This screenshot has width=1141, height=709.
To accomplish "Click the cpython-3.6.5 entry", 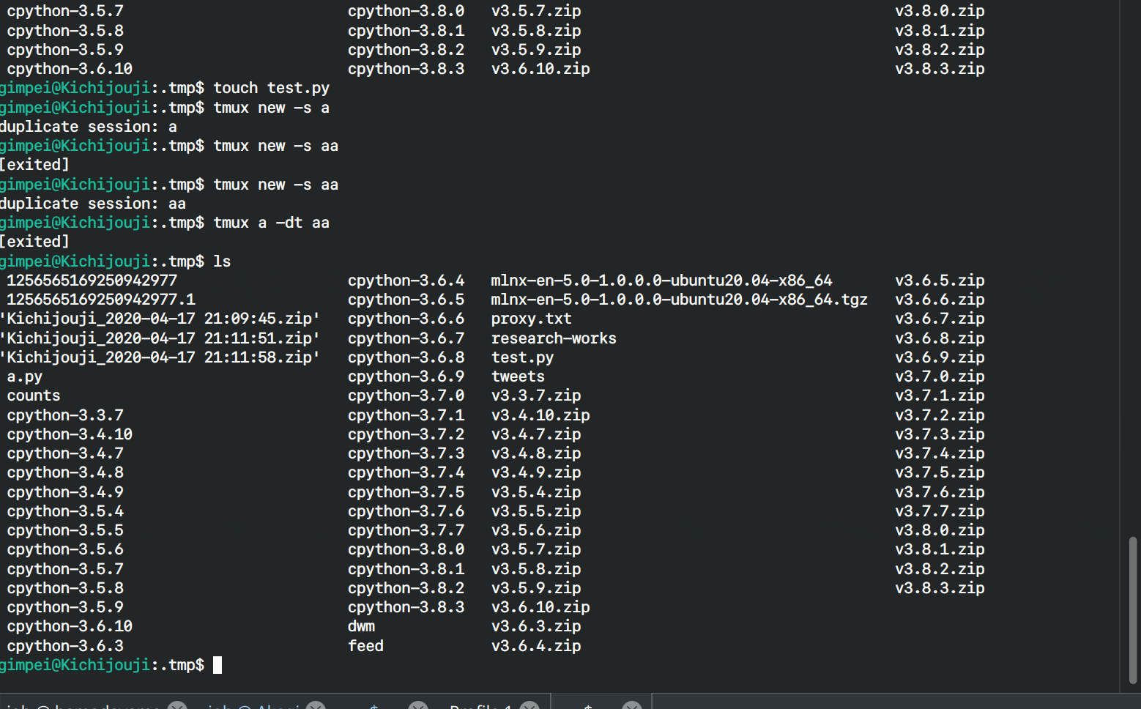I will coord(406,300).
